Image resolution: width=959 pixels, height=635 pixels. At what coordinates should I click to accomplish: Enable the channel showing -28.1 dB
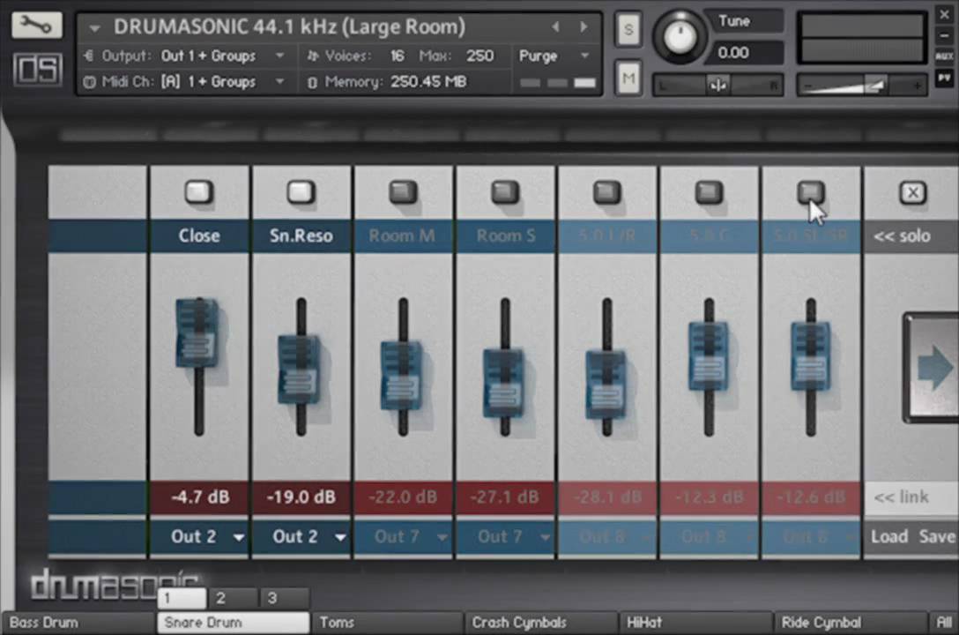coord(606,192)
